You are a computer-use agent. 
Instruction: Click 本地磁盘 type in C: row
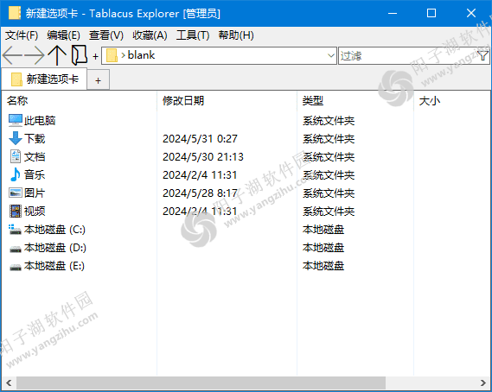coord(323,230)
